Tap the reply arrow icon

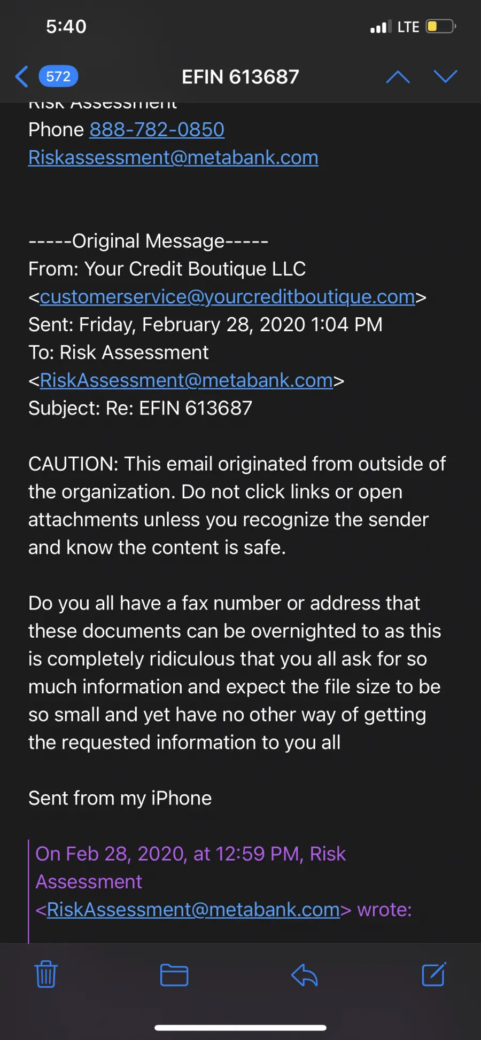point(305,975)
